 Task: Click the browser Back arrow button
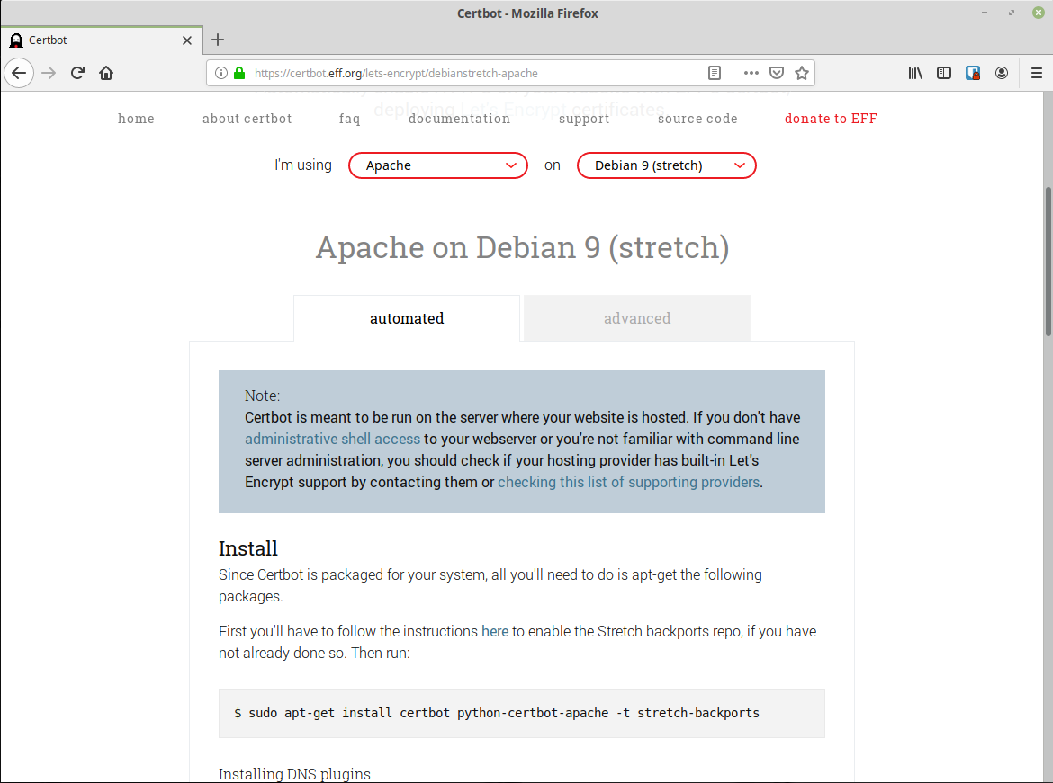[x=20, y=73]
